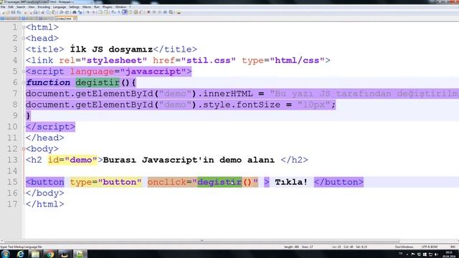Open the Run menu

(x=97, y=7)
